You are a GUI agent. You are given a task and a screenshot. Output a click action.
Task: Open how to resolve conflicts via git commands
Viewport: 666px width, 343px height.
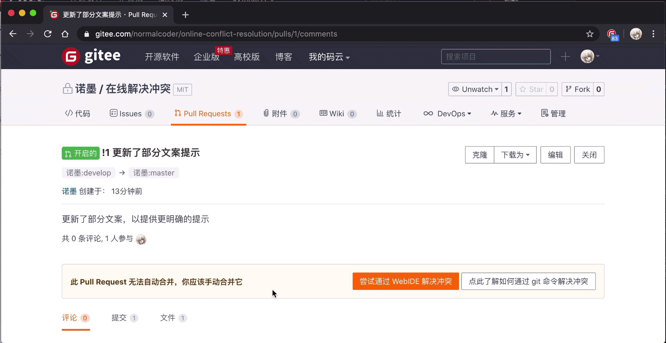click(528, 281)
